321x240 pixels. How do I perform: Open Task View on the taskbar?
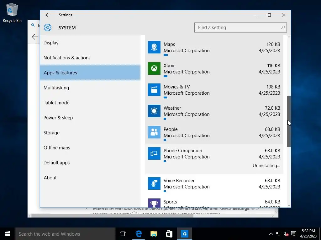pos(123,234)
